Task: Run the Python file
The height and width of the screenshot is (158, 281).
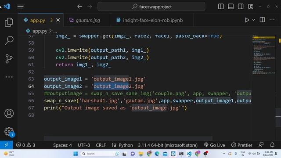Action: (x=247, y=20)
